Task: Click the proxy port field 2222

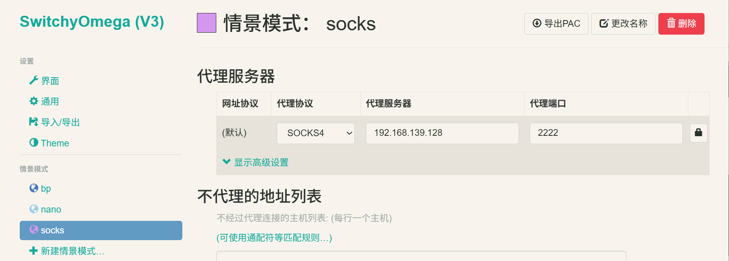Action: (606, 133)
